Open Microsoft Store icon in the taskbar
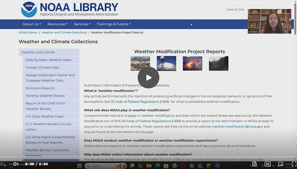Screen dimensions: 297x169 tap(166, 166)
